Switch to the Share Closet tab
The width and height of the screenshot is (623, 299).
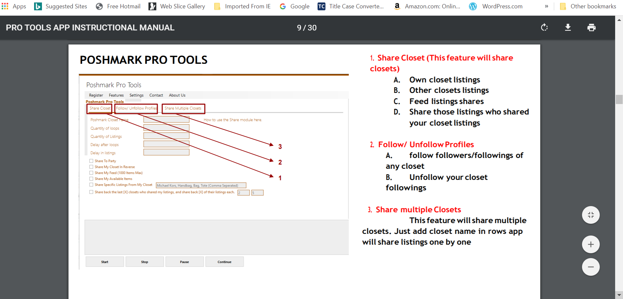tap(100, 109)
